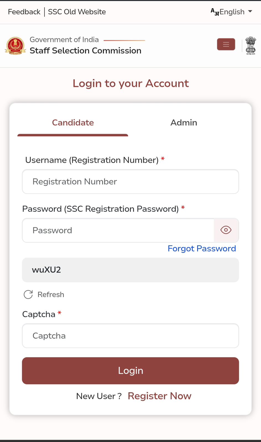Open the hamburger navigation menu
Viewport: 261px width, 442px height.
coord(226,44)
